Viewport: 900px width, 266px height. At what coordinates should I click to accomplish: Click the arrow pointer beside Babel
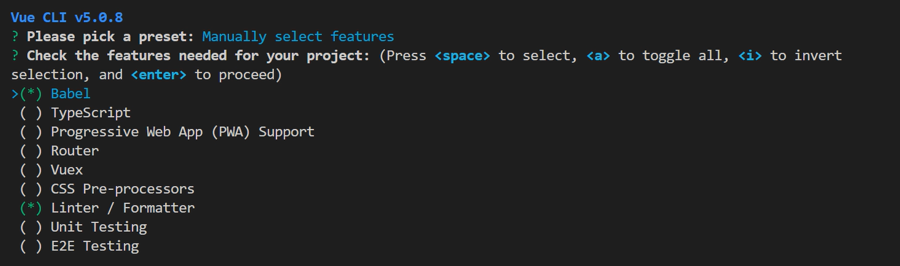[15, 94]
